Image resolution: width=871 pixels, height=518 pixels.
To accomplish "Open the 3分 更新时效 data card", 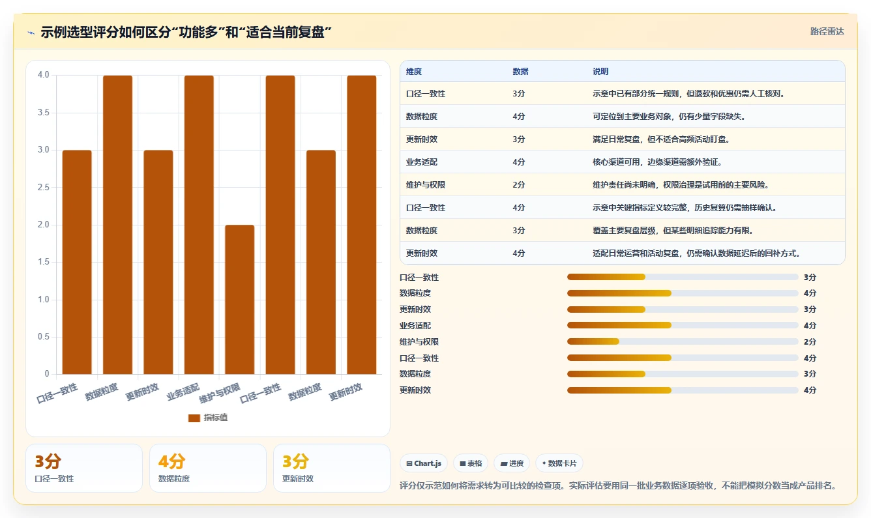I will [332, 468].
